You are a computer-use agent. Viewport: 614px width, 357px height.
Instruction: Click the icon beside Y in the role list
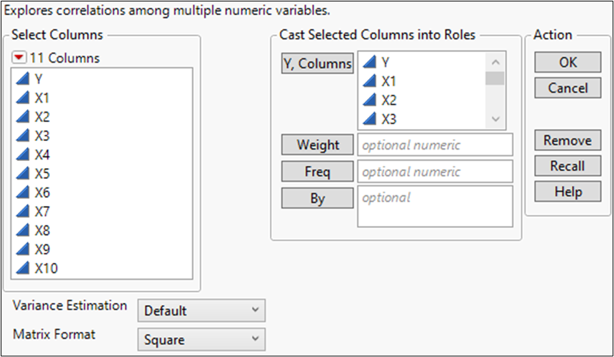click(x=370, y=63)
